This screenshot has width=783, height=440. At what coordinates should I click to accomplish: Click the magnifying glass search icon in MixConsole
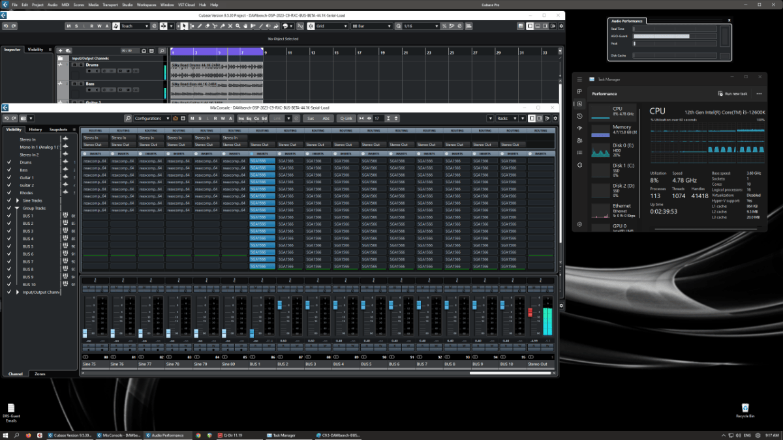click(128, 118)
